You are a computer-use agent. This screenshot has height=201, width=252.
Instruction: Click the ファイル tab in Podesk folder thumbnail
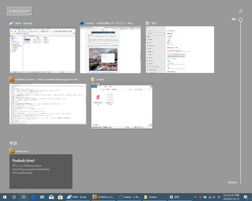[x=94, y=87]
